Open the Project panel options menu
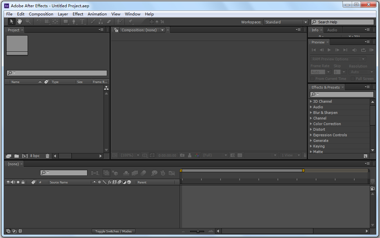The height and width of the screenshot is (238, 380). click(101, 30)
